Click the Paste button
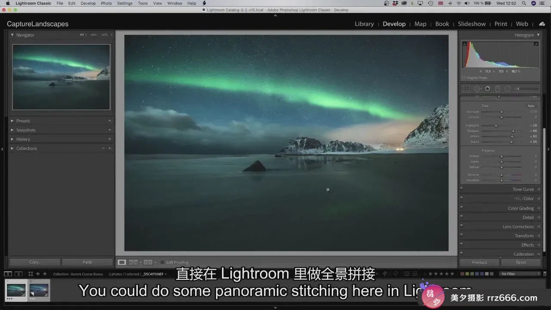The height and width of the screenshot is (310, 551). pyautogui.click(x=87, y=262)
